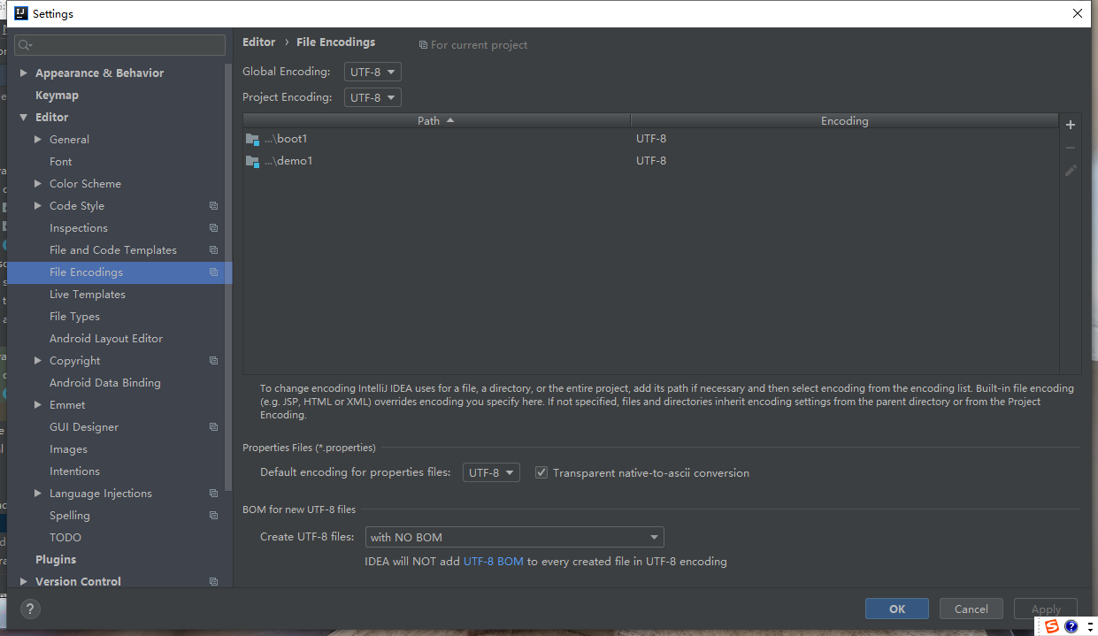Viewport: 1098px width, 636px height.
Task: Click the sort arrow on the Path column
Action: pos(449,120)
